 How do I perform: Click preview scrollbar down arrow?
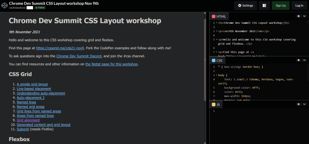pos(205,143)
